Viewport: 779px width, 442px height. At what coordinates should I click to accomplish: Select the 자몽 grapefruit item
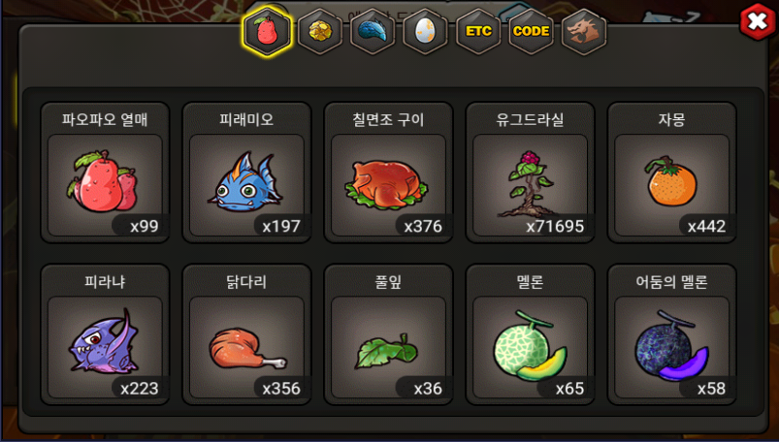pos(671,173)
